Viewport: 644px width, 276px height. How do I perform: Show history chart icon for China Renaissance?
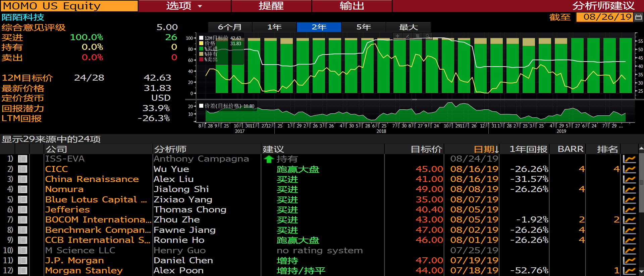tap(629, 179)
